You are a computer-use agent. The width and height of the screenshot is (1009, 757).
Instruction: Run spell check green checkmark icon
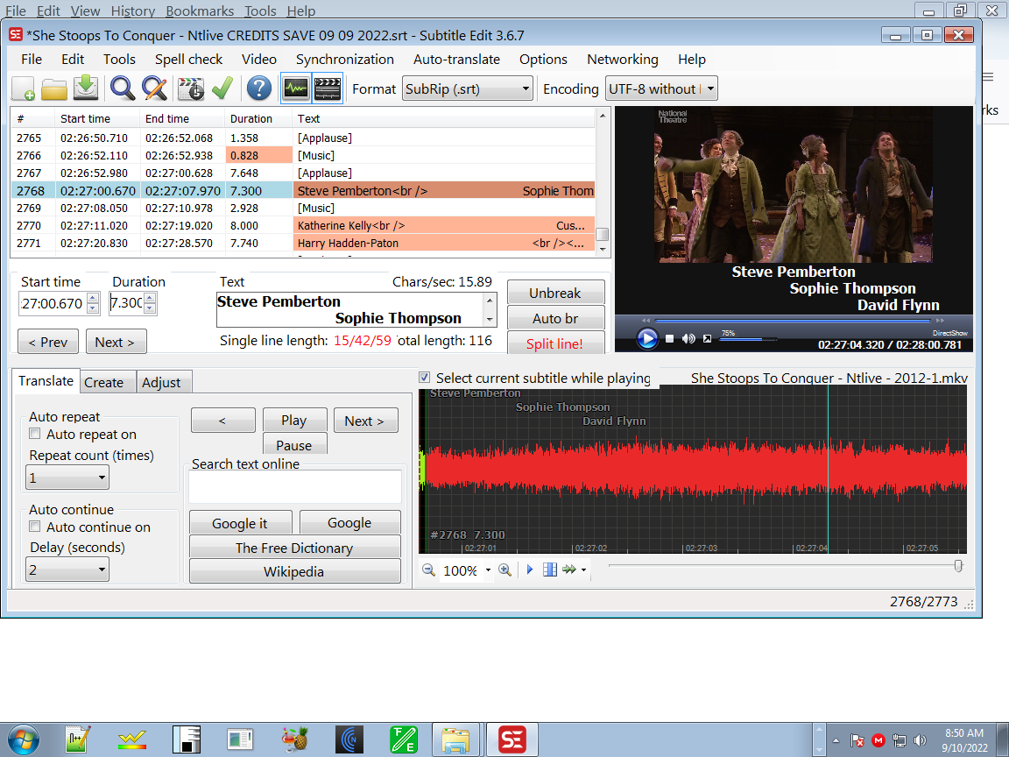point(222,88)
